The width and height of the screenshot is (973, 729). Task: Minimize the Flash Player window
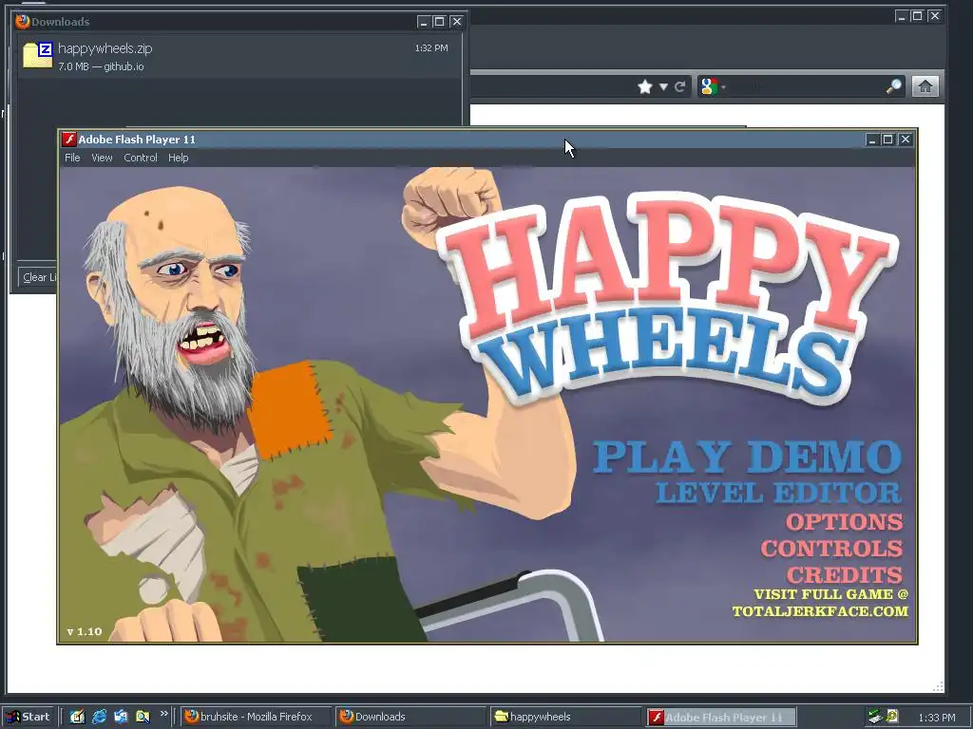872,140
